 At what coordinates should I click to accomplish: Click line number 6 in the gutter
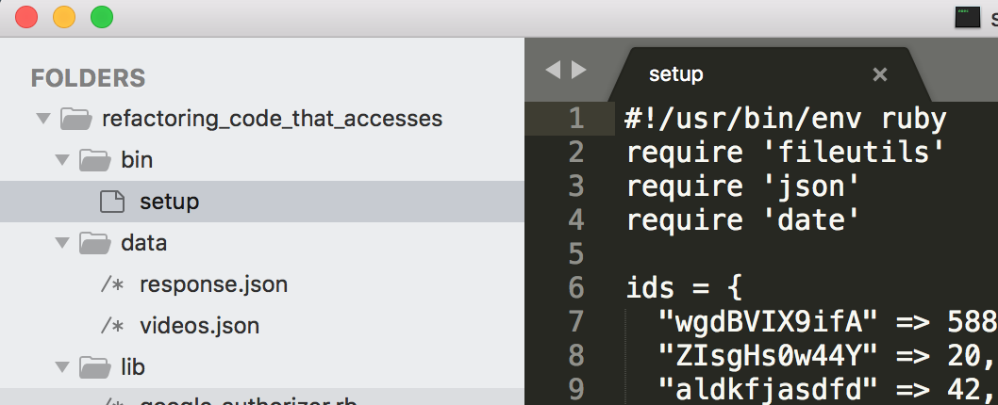(576, 287)
